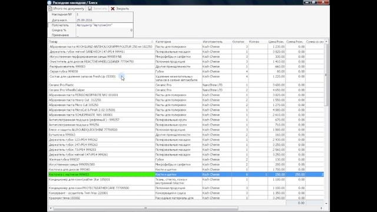This screenshot has width=377, height=212.
Task: Select row 'Искусственная замша 999059/380'
Action: (x=186, y=165)
